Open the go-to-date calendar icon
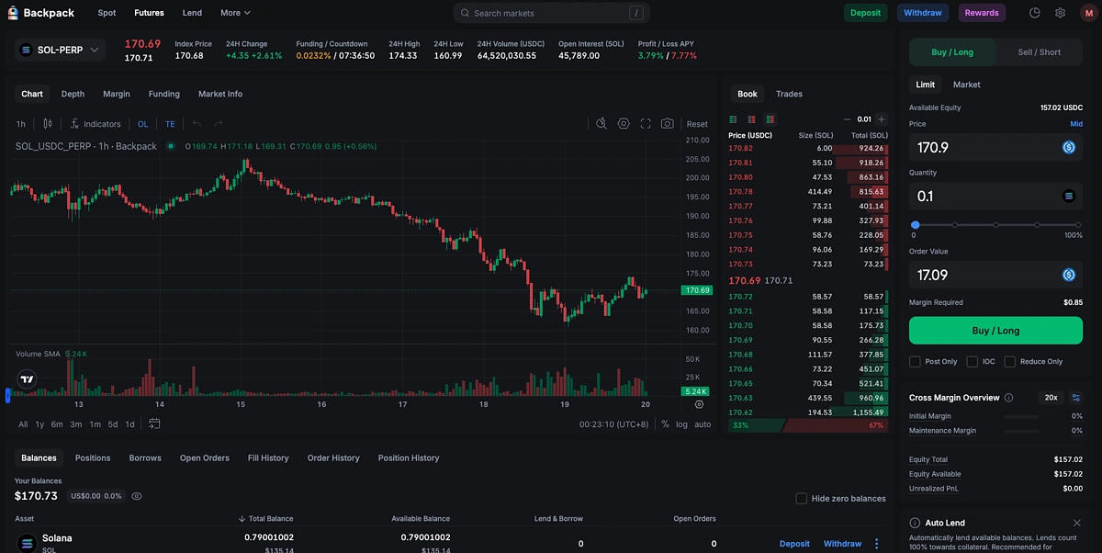 [154, 423]
